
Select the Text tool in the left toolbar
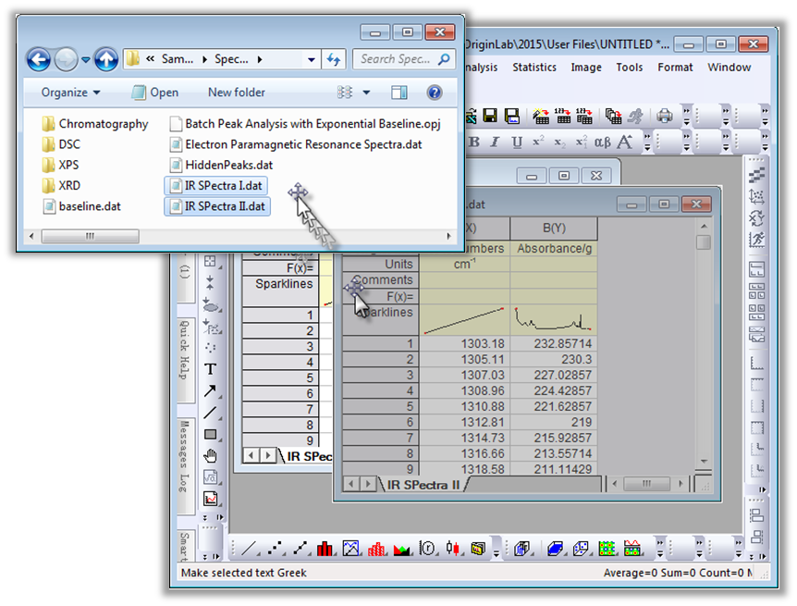tap(210, 368)
